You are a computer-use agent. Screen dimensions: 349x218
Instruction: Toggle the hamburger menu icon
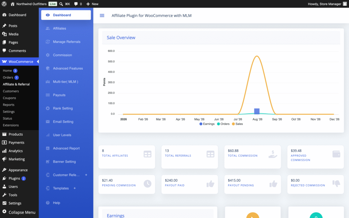coord(102,15)
